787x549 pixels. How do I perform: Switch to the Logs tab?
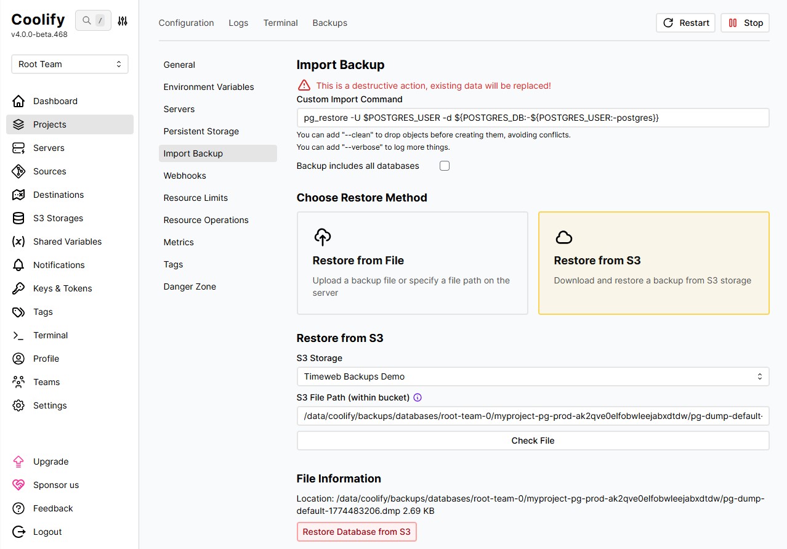pos(238,23)
